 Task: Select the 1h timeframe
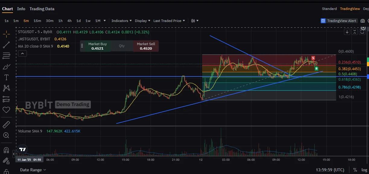click(60, 21)
